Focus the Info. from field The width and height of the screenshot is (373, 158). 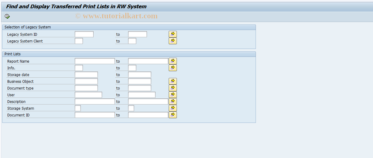pyautogui.click(x=79, y=68)
